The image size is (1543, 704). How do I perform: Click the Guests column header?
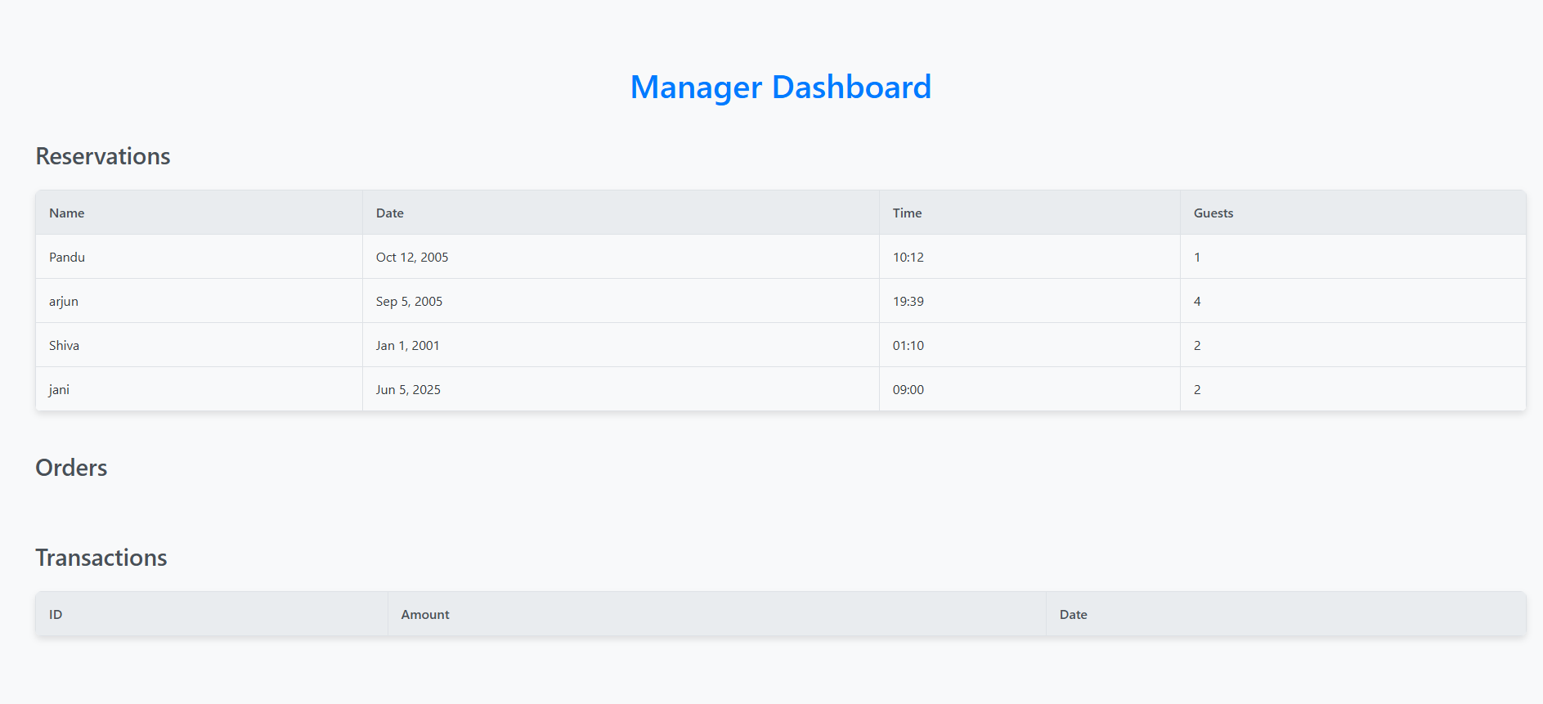(1213, 213)
